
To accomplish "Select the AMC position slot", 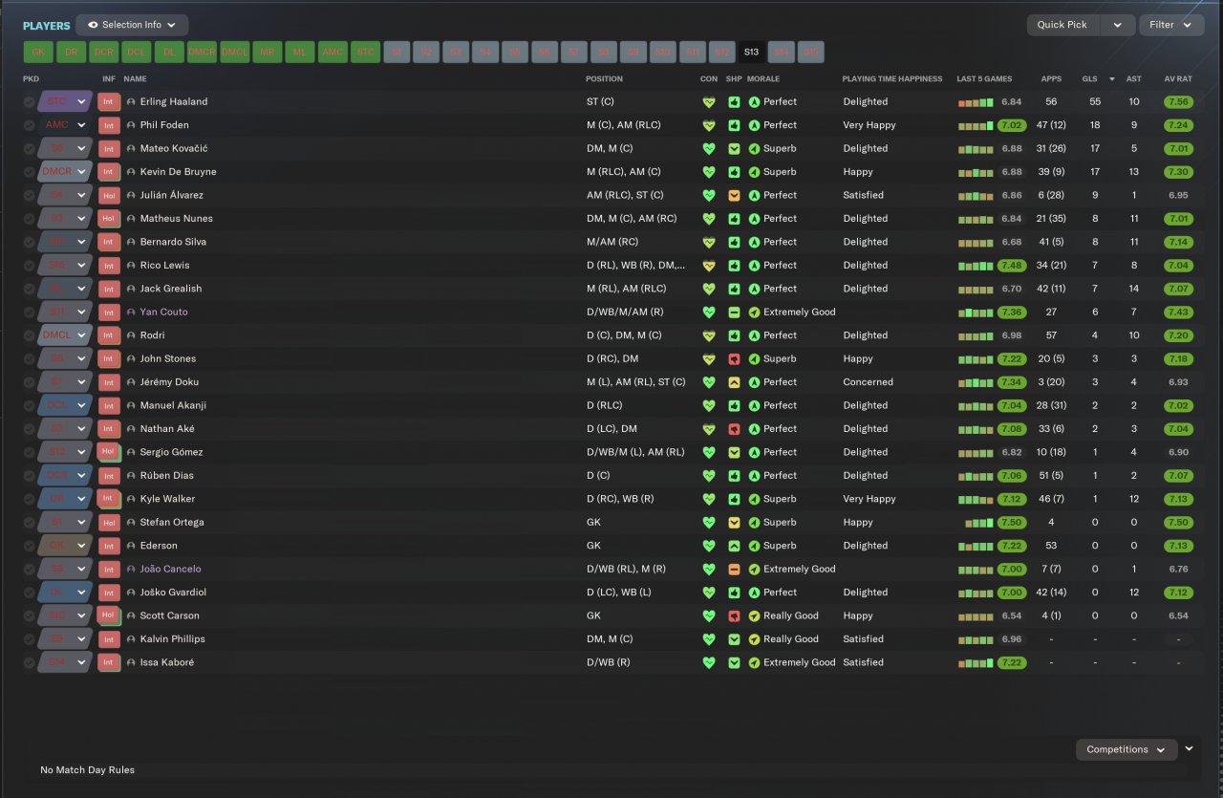I will pos(333,53).
